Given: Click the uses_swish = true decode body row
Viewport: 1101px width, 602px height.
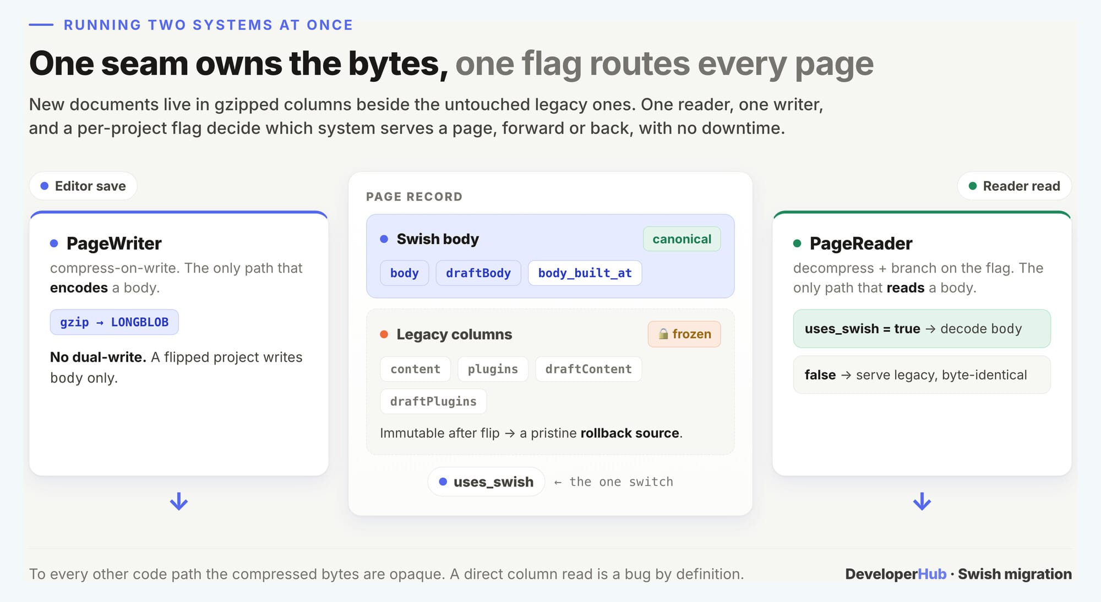Looking at the screenshot, I should pos(922,329).
